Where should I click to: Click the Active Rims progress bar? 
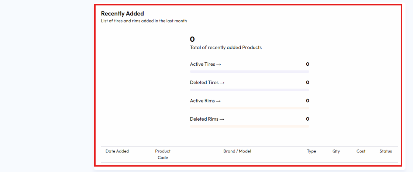pos(249,108)
